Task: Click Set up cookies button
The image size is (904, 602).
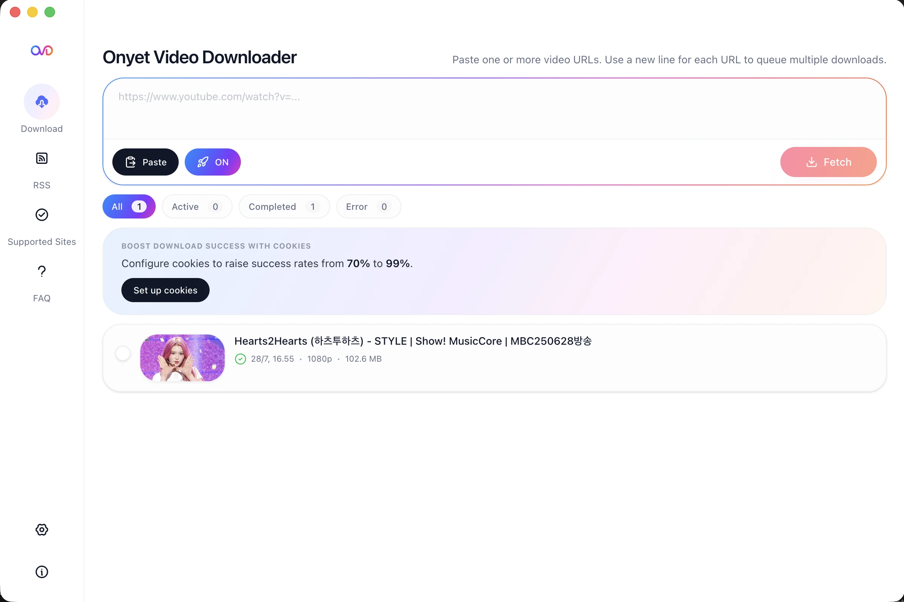Action: click(165, 290)
